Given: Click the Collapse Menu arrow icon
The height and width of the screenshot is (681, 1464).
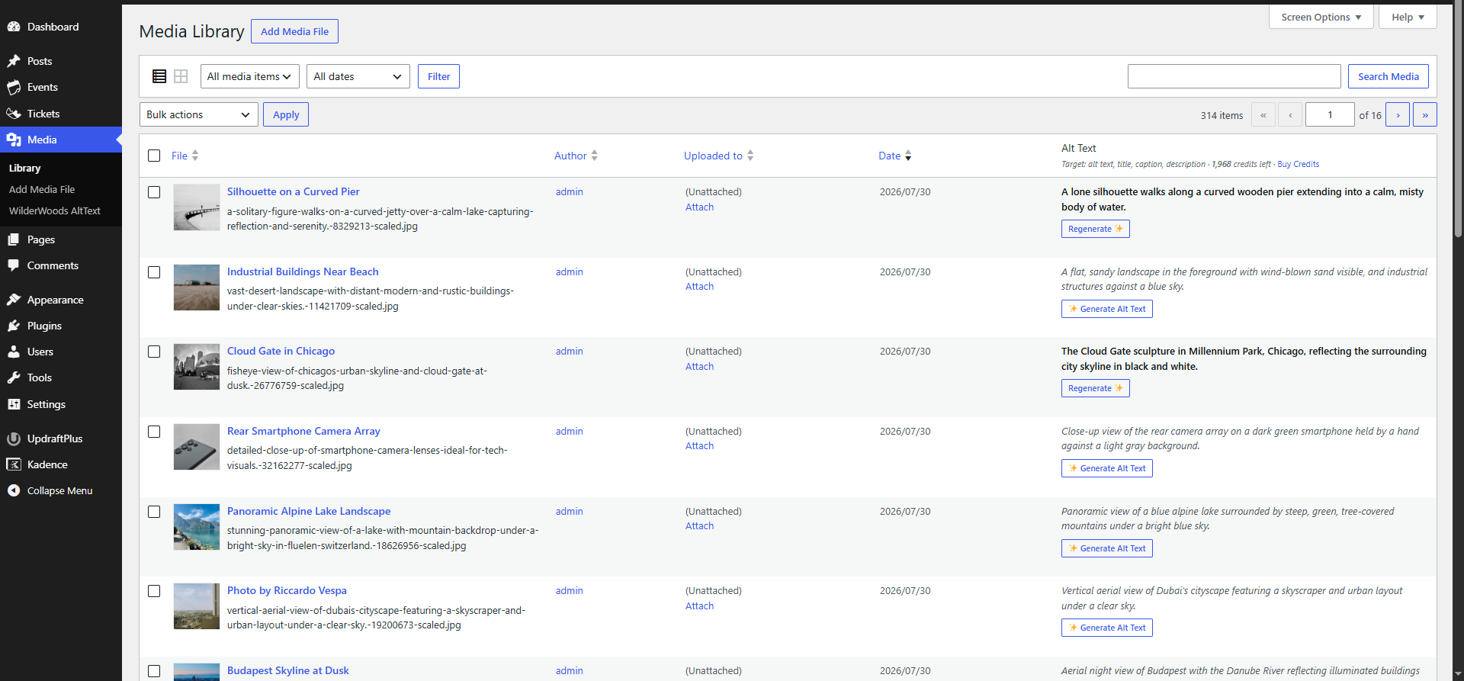Looking at the screenshot, I should click(14, 490).
